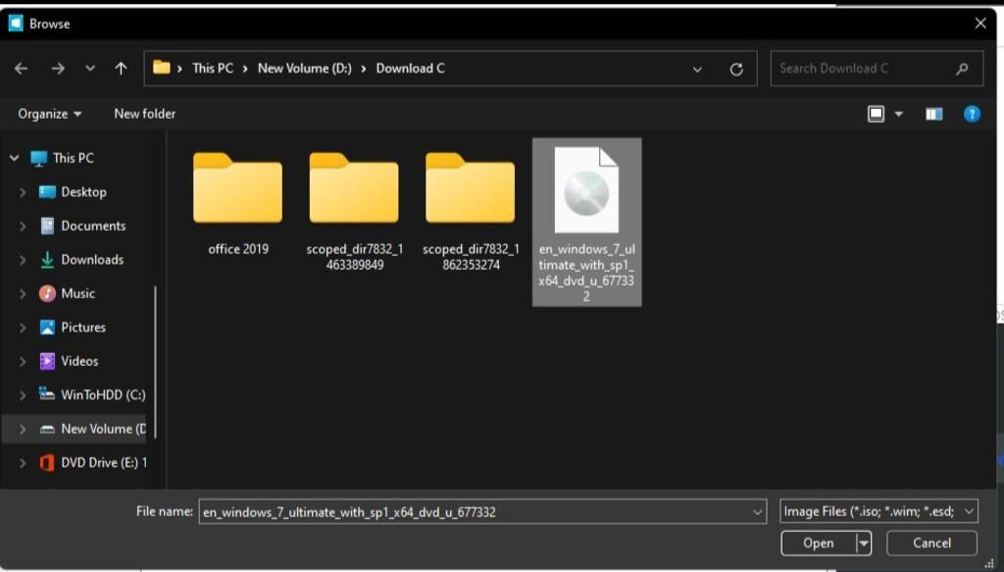Collapse the This PC tree node

14,158
